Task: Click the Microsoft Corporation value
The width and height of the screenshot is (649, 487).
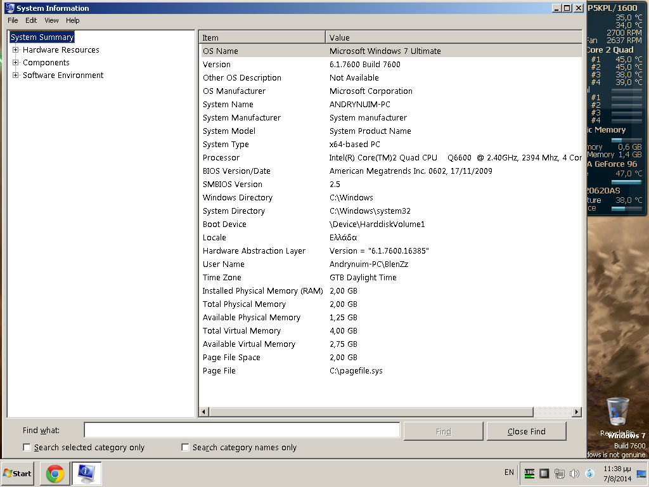Action: [371, 91]
